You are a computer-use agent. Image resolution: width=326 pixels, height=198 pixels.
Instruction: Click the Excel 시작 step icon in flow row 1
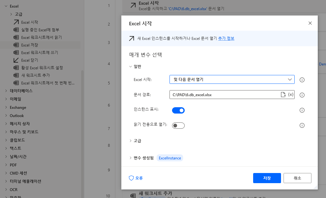pyautogui.click(x=133, y=5)
